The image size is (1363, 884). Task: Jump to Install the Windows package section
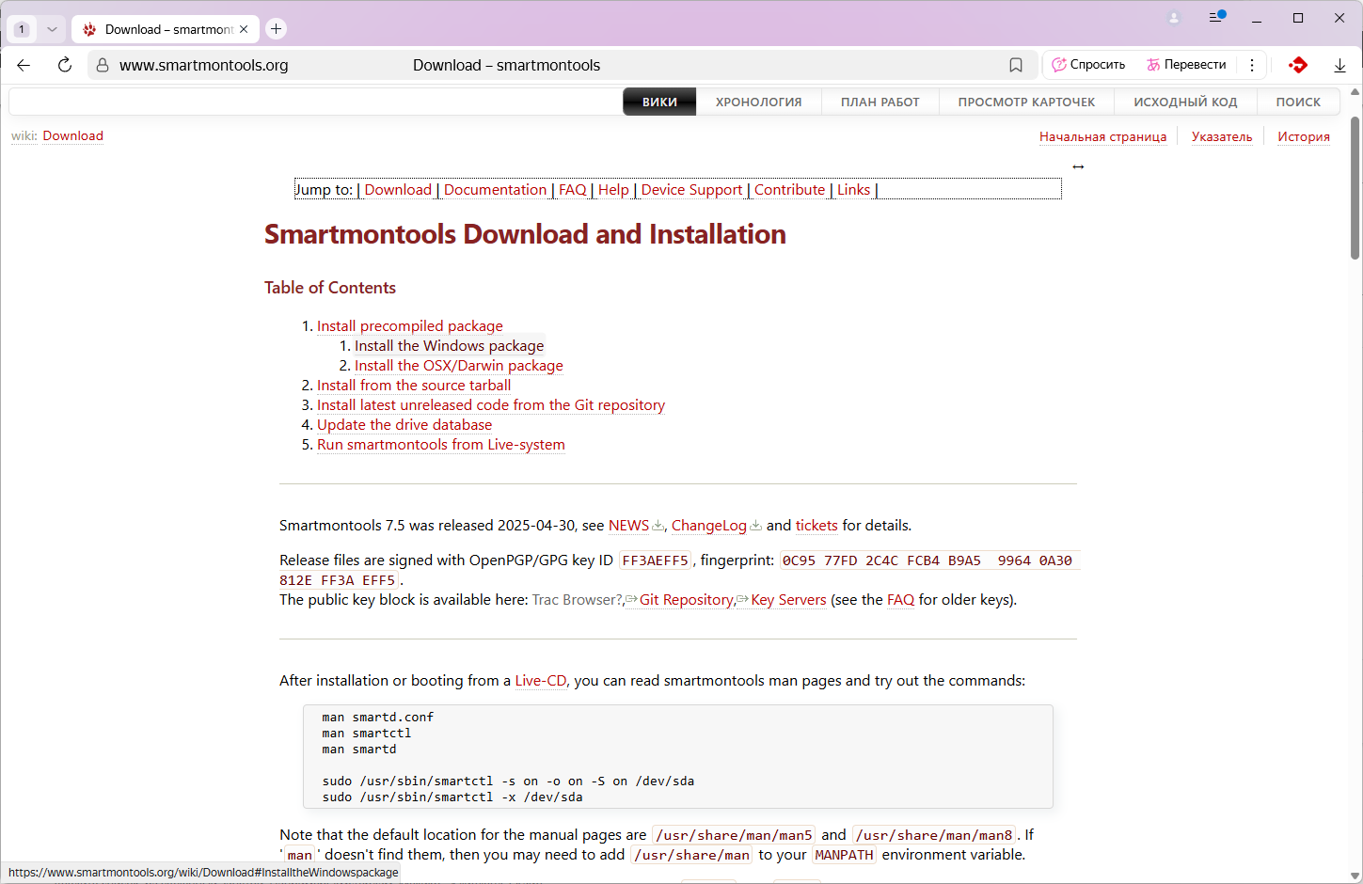[x=449, y=346]
